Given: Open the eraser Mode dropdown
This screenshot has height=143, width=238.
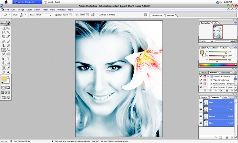Looking at the screenshot, I should pos(44,15).
